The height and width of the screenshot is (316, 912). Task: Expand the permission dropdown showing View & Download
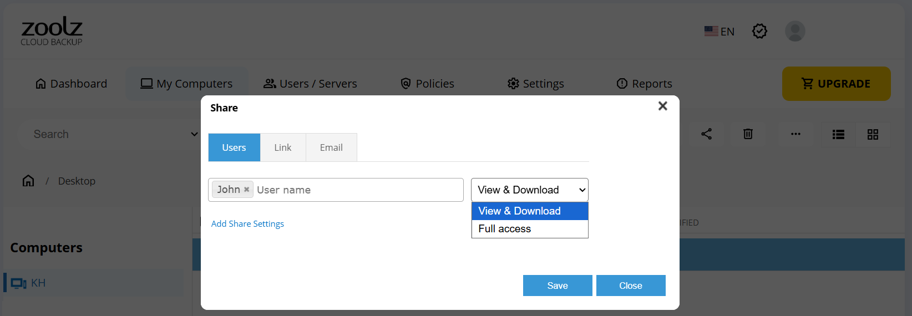(x=529, y=190)
